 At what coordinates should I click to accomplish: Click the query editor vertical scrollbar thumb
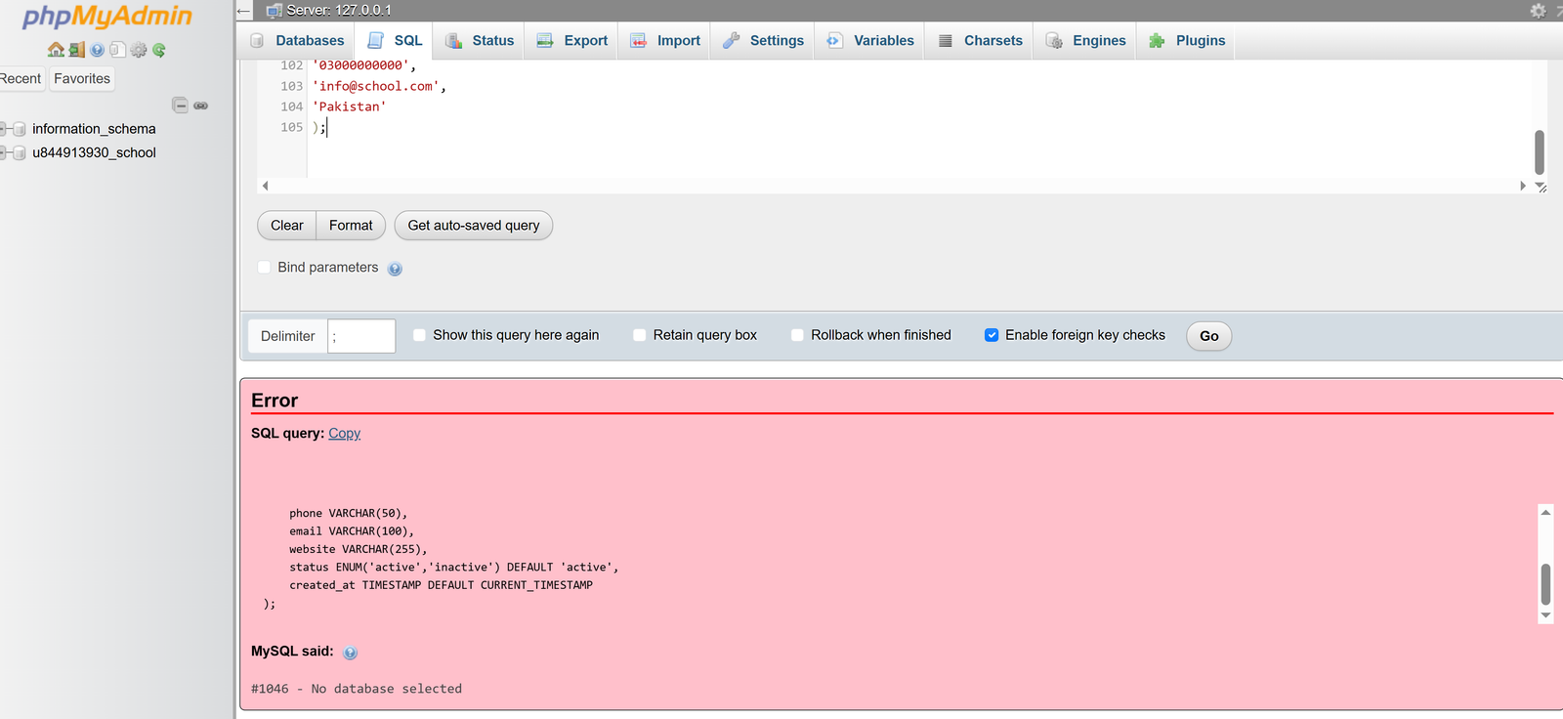coord(1540,152)
